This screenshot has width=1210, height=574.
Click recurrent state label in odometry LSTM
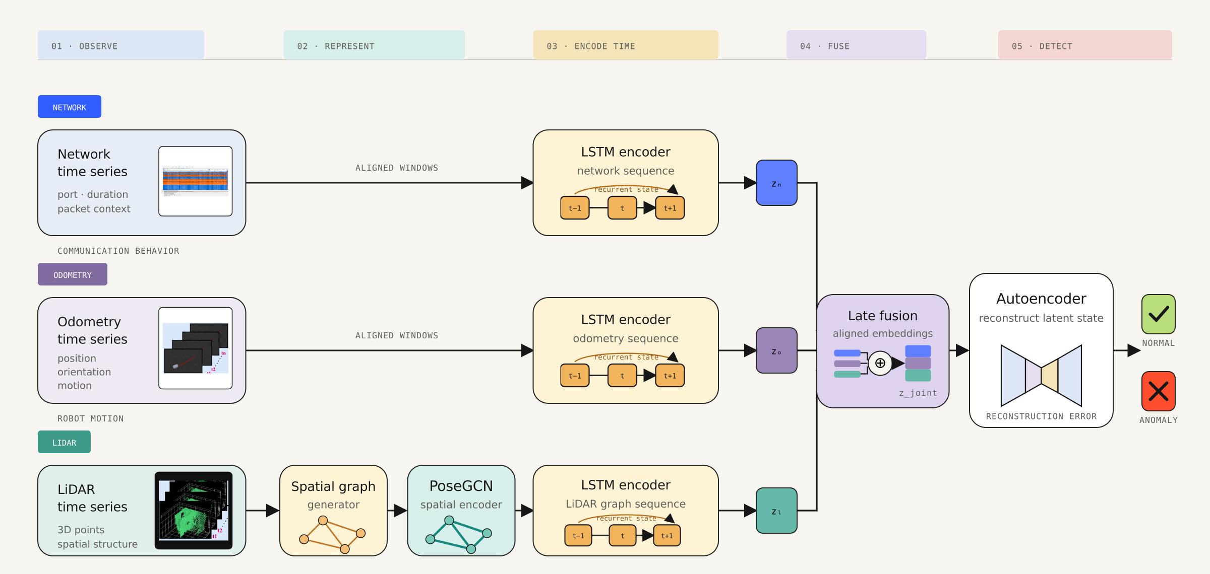626,357
